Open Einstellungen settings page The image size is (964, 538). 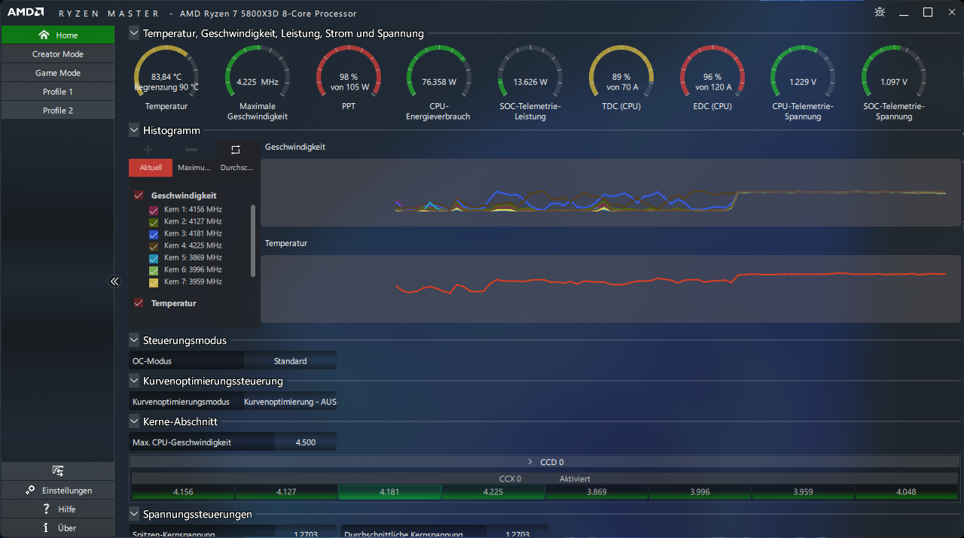[x=57, y=490]
